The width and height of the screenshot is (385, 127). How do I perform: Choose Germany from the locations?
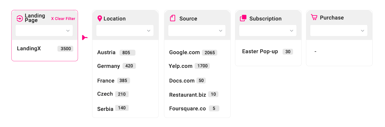tap(108, 66)
